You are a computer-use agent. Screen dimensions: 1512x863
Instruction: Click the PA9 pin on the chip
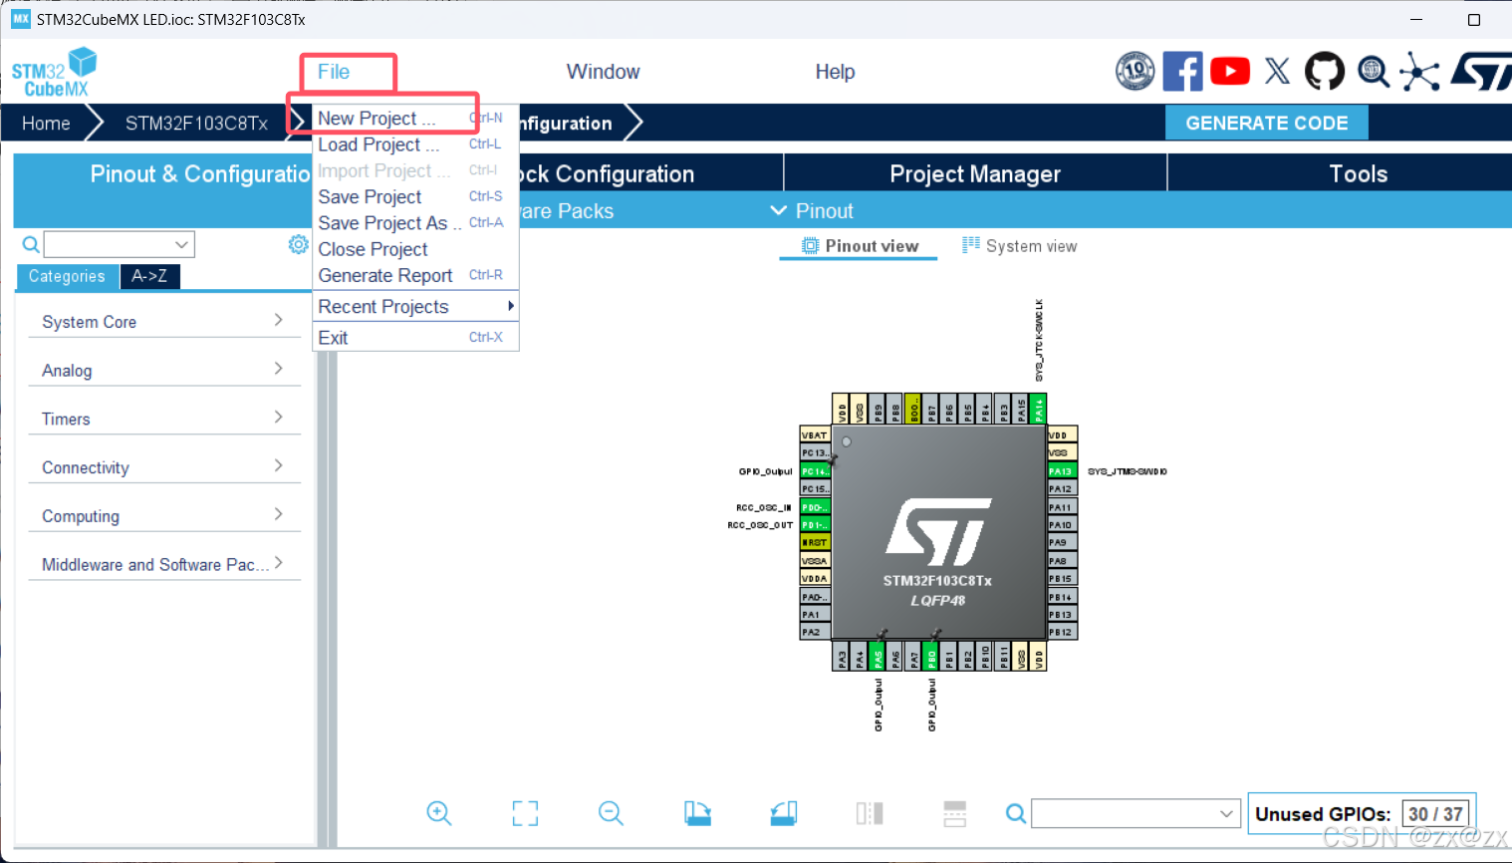(x=1062, y=543)
